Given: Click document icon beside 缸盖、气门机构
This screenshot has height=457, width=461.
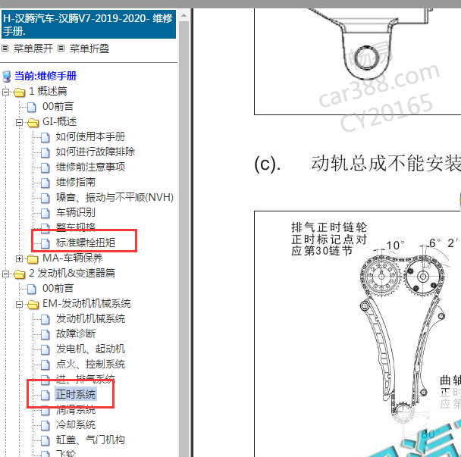Looking at the screenshot, I should tap(45, 440).
